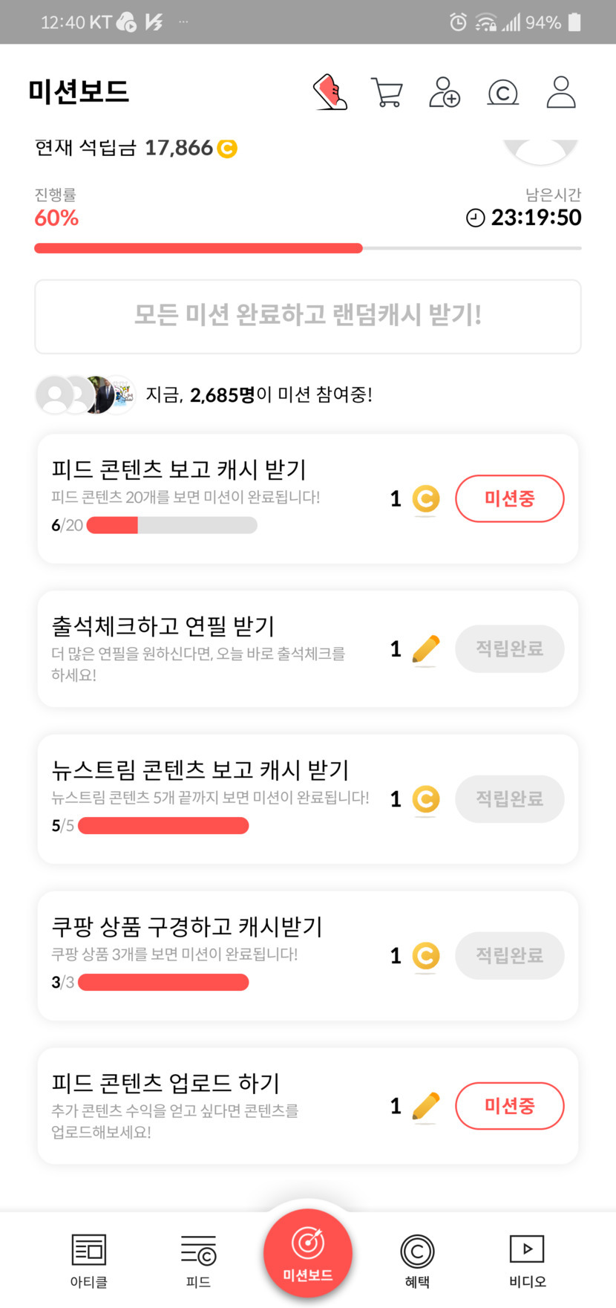This screenshot has height=1308, width=616.
Task: Open the shopping cart
Action: 387,93
